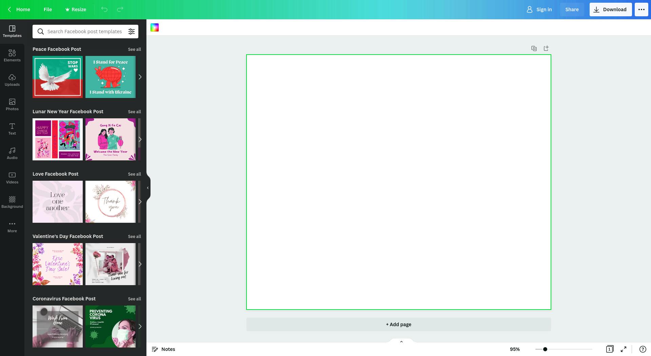Viewport: 651px width, 356px height.
Task: Open the Background sidebar tab
Action: click(x=12, y=202)
